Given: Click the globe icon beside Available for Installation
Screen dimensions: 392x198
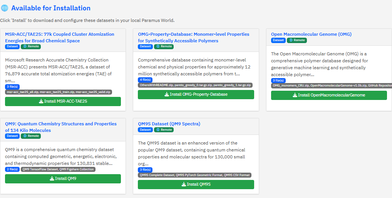Looking at the screenshot, I should click(x=5, y=8).
